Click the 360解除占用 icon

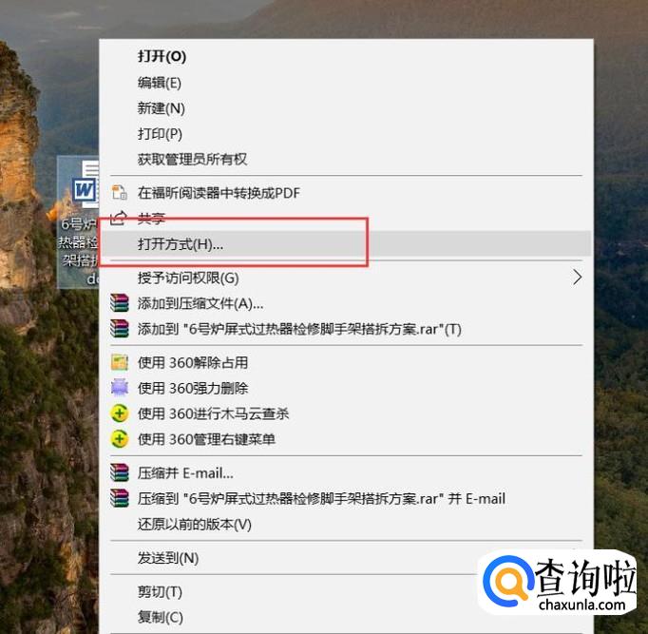point(120,362)
